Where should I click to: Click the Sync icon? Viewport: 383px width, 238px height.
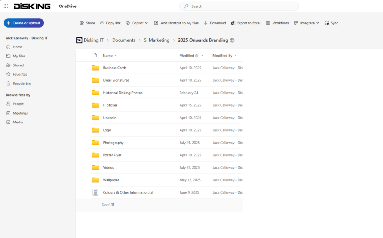(x=327, y=23)
